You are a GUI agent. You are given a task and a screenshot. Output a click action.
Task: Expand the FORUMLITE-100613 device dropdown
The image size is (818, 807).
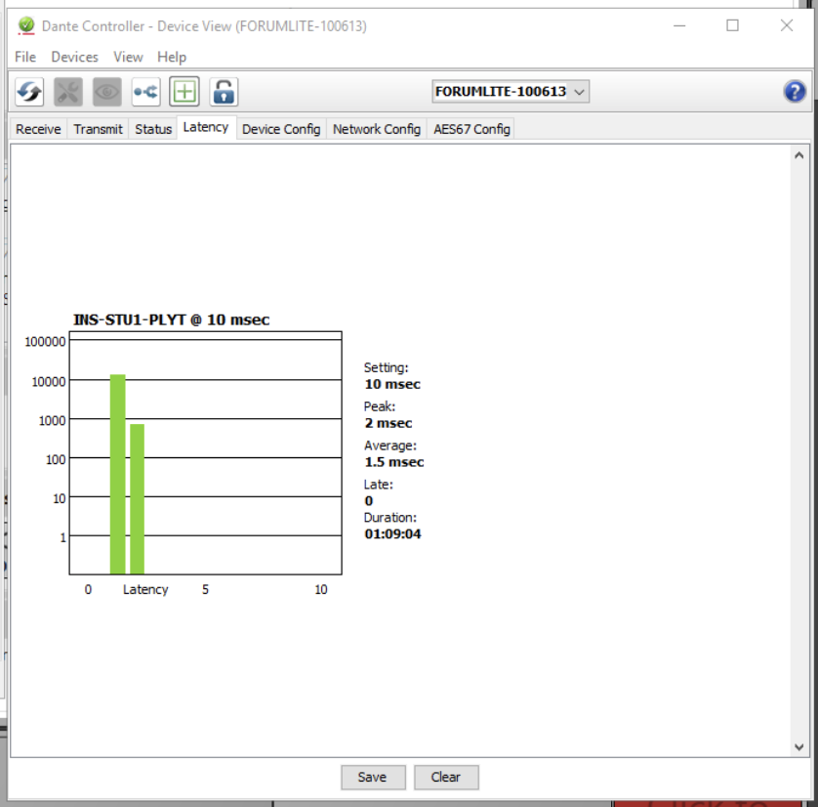tap(511, 91)
